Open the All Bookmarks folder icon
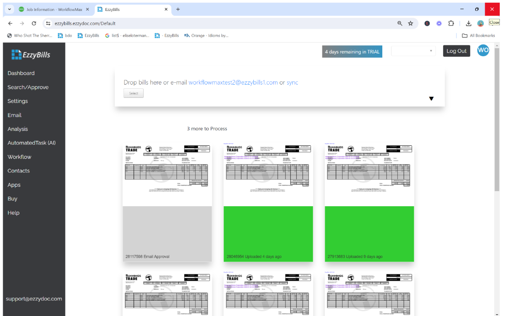Image resolution: width=509 pixels, height=316 pixels. (465, 35)
